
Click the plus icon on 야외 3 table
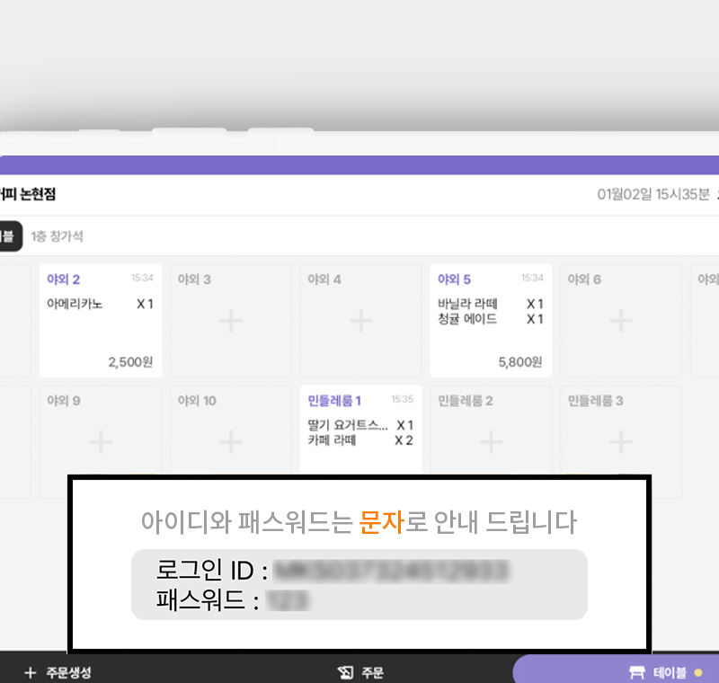tap(231, 320)
